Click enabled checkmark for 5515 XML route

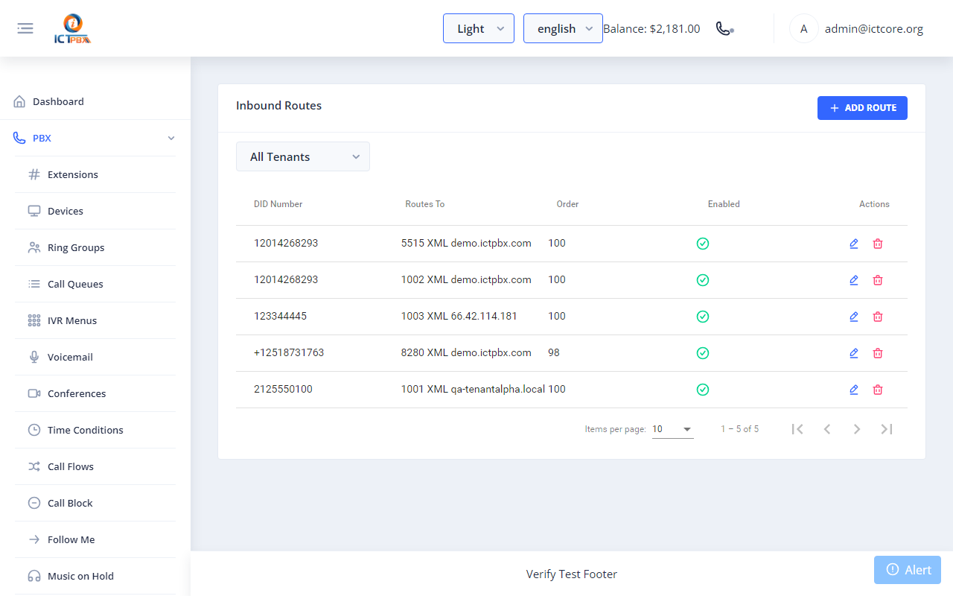[x=702, y=244]
